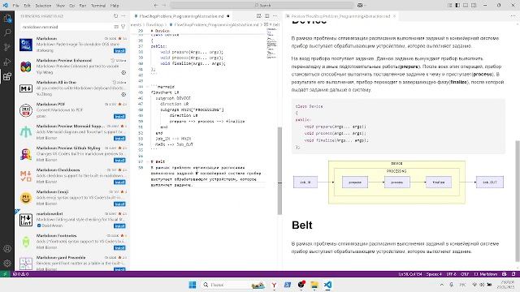The width and height of the screenshot is (520, 292).
Task: Go forward using navigation arrow
Action: coord(165,6)
